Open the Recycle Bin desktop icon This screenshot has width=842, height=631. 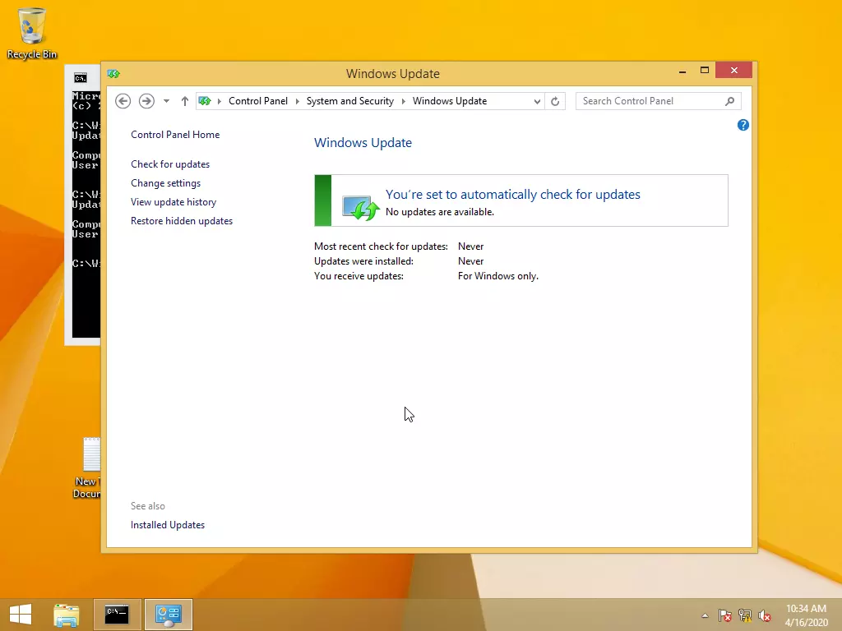pyautogui.click(x=32, y=34)
